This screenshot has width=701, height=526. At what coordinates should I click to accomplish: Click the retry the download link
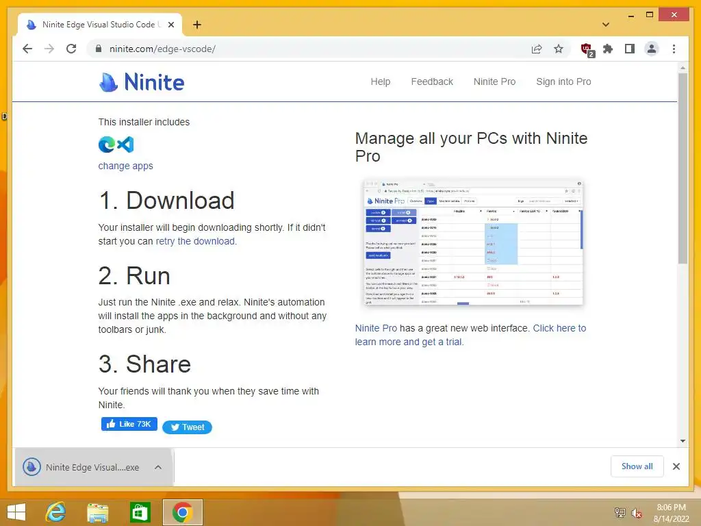click(x=195, y=241)
